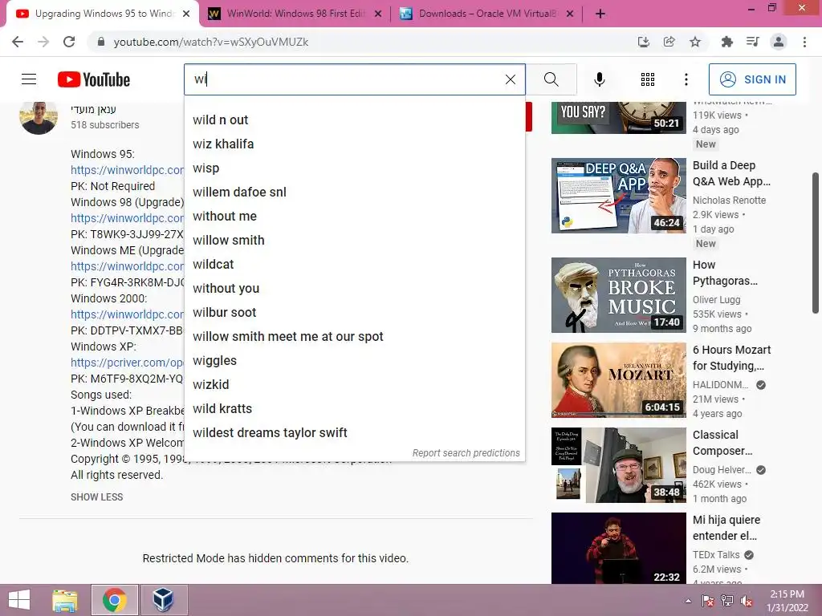Click the address bar URL

211,42
